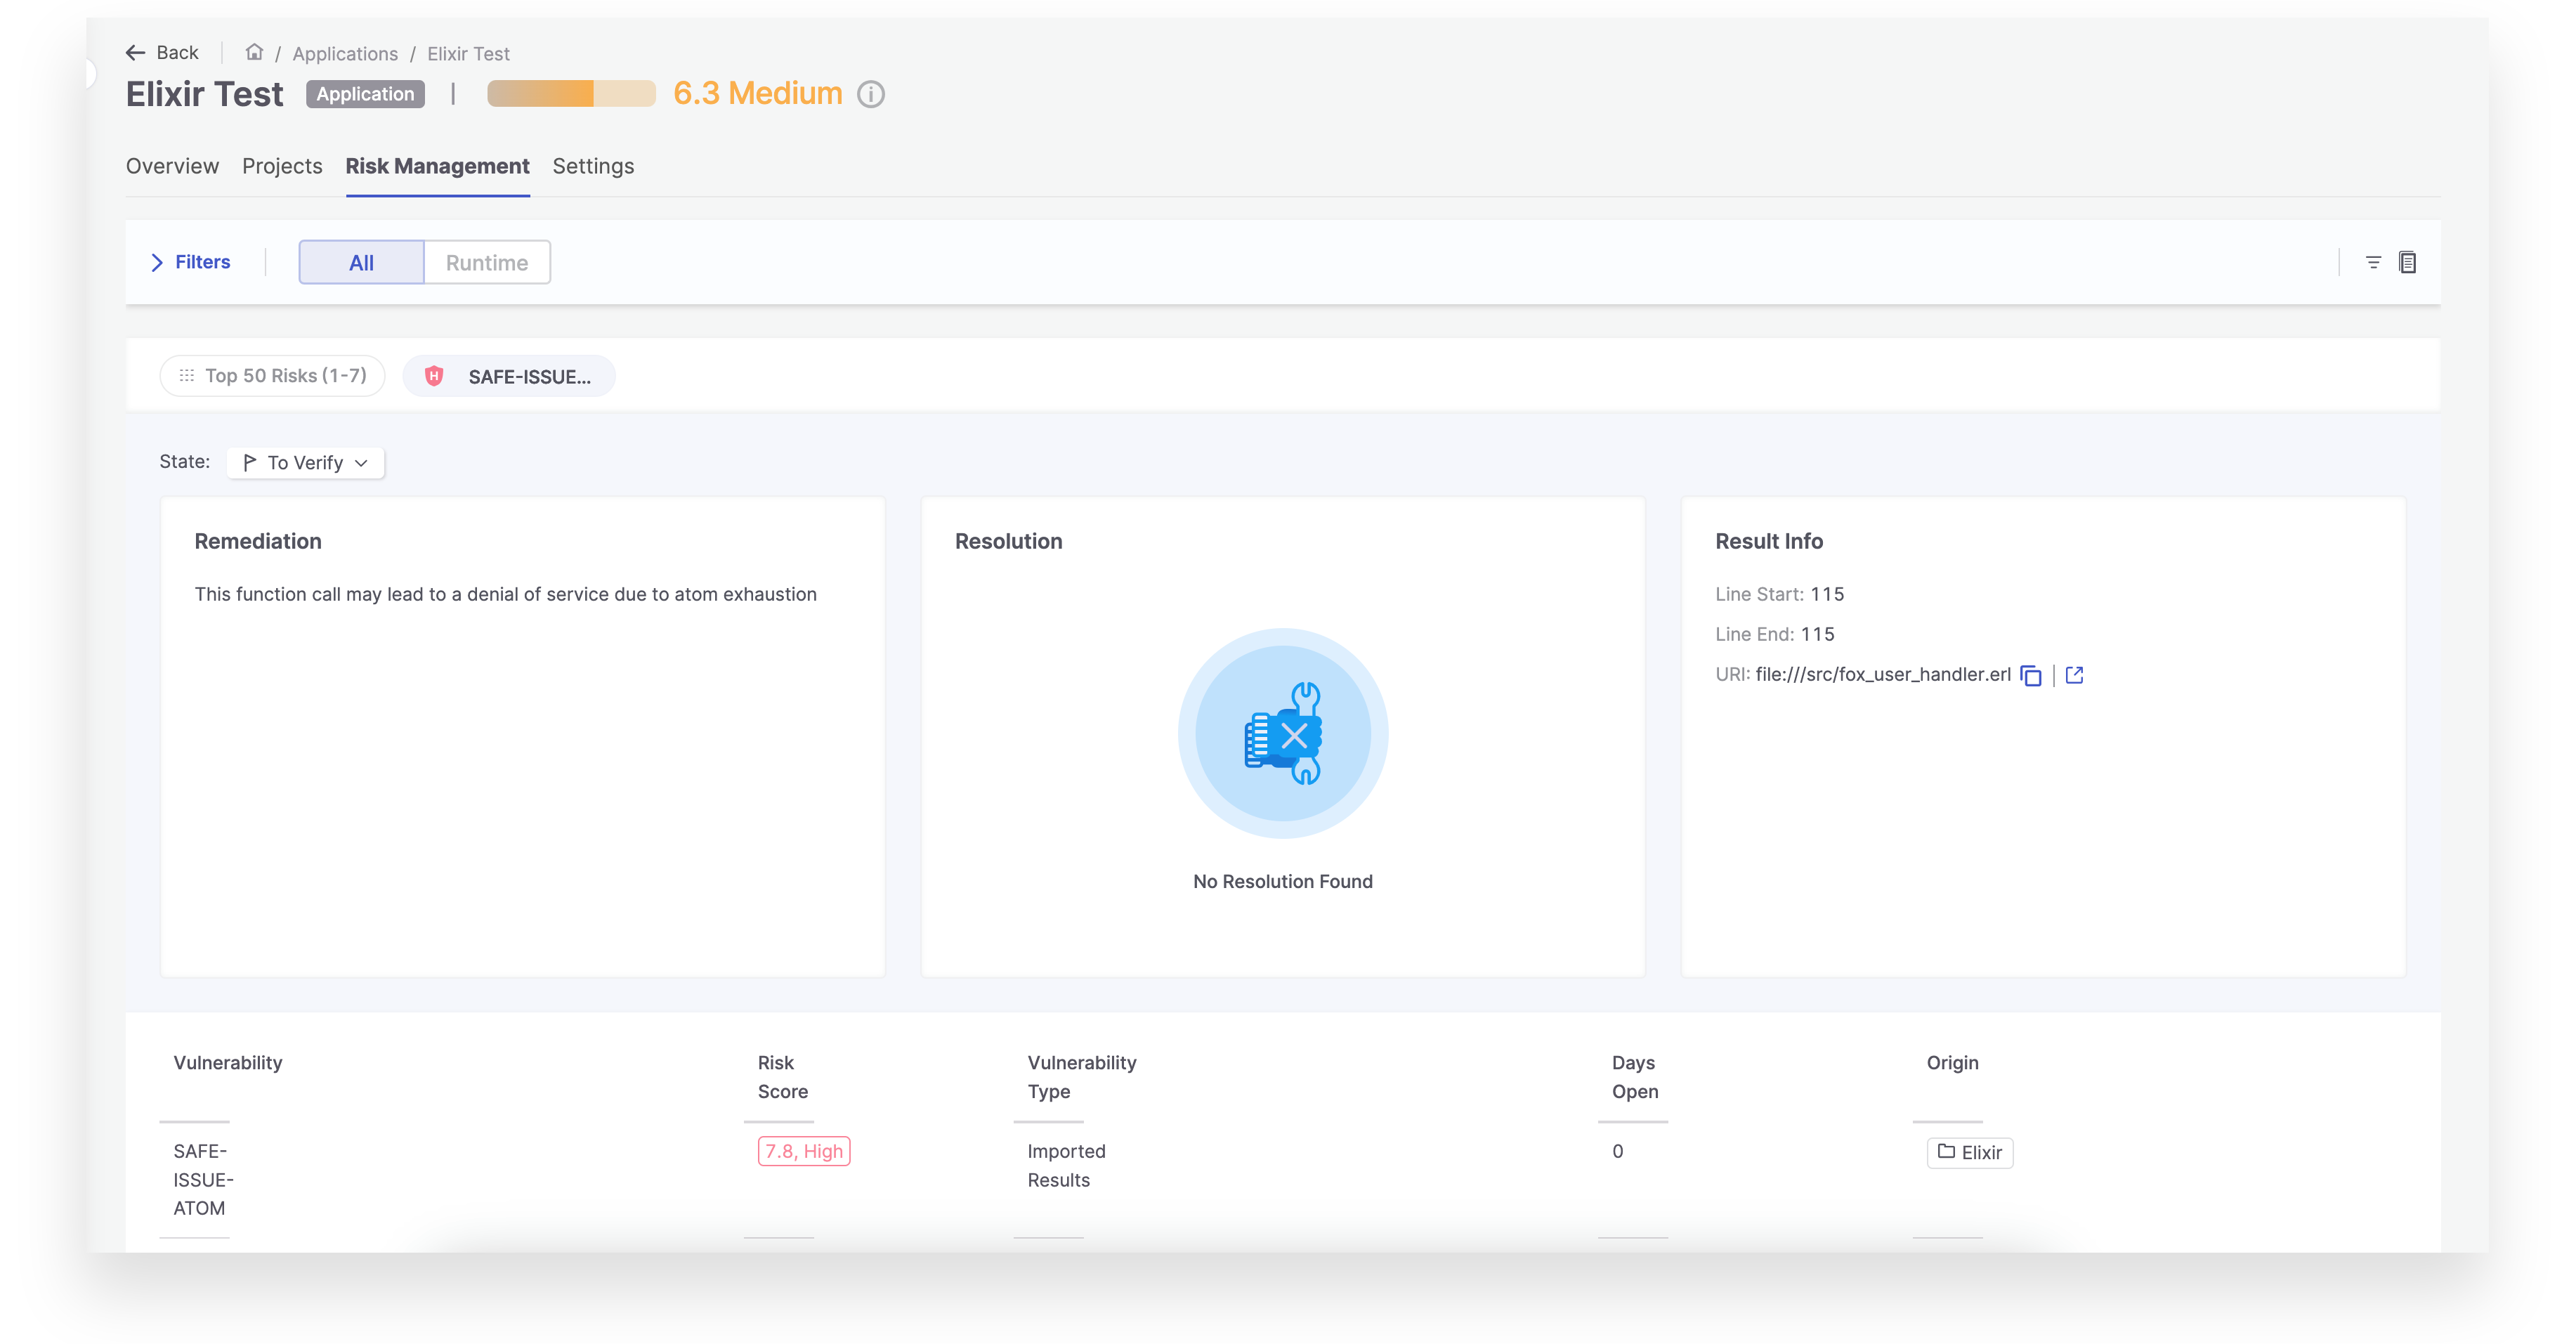Screen dimensions: 2576x1344
Task: Copy the fox_user_handler.erl URI
Action: pyautogui.click(x=2030, y=676)
